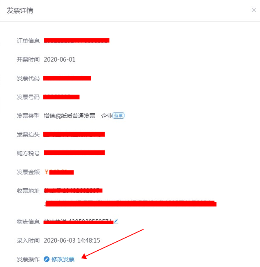Click the 录入时间 value 2020-06-03 14:48:15
This screenshot has width=260, height=267.
tap(72, 241)
